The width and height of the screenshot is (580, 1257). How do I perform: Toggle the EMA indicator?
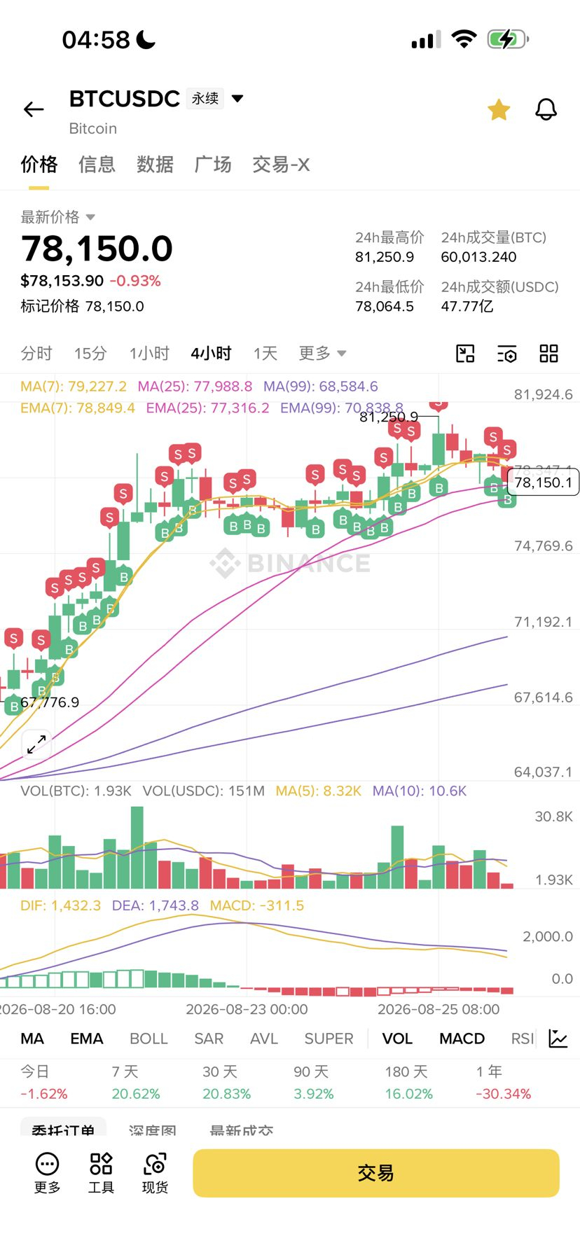pos(87,1039)
